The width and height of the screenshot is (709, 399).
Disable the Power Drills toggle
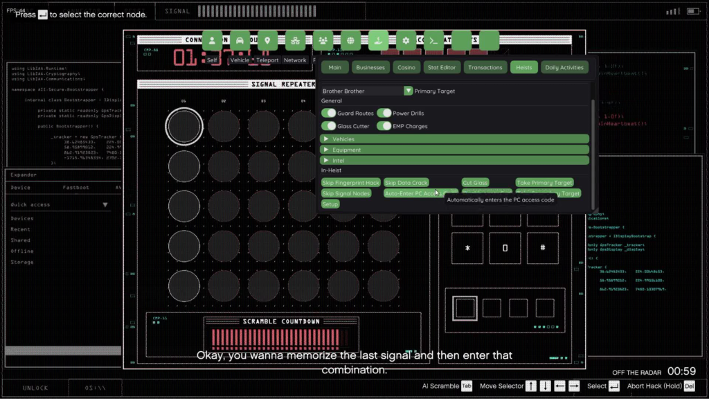384,113
